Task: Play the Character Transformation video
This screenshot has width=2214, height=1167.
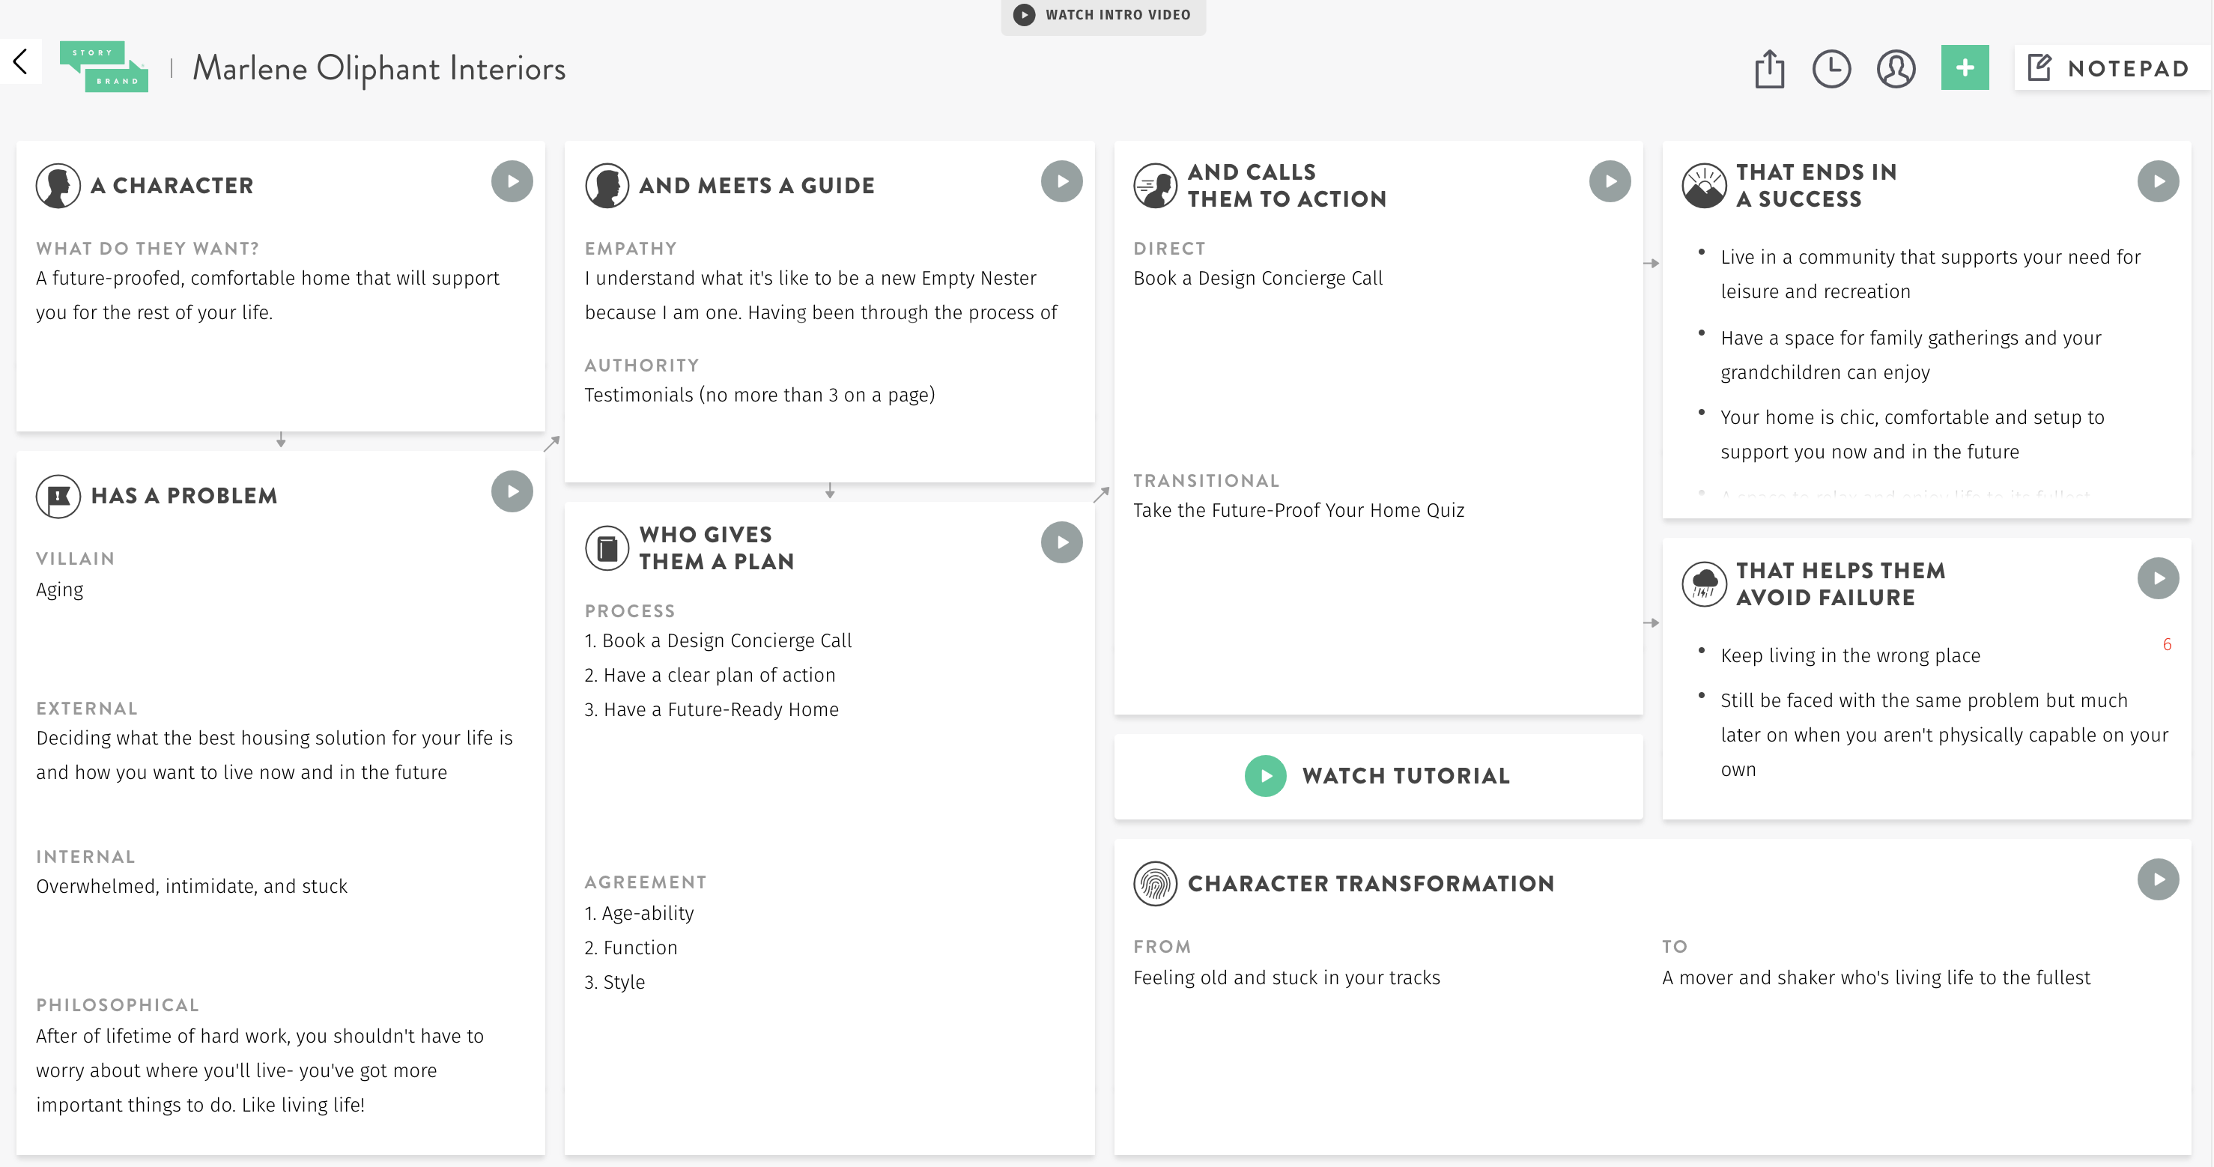Action: (2158, 879)
